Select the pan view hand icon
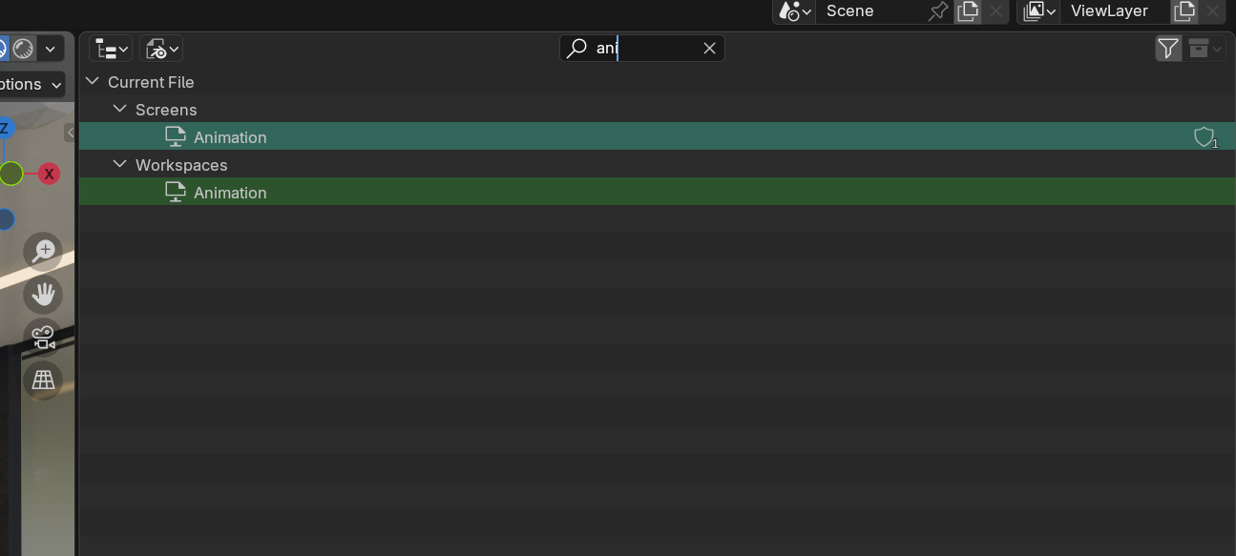Image resolution: width=1236 pixels, height=556 pixels. click(x=44, y=295)
